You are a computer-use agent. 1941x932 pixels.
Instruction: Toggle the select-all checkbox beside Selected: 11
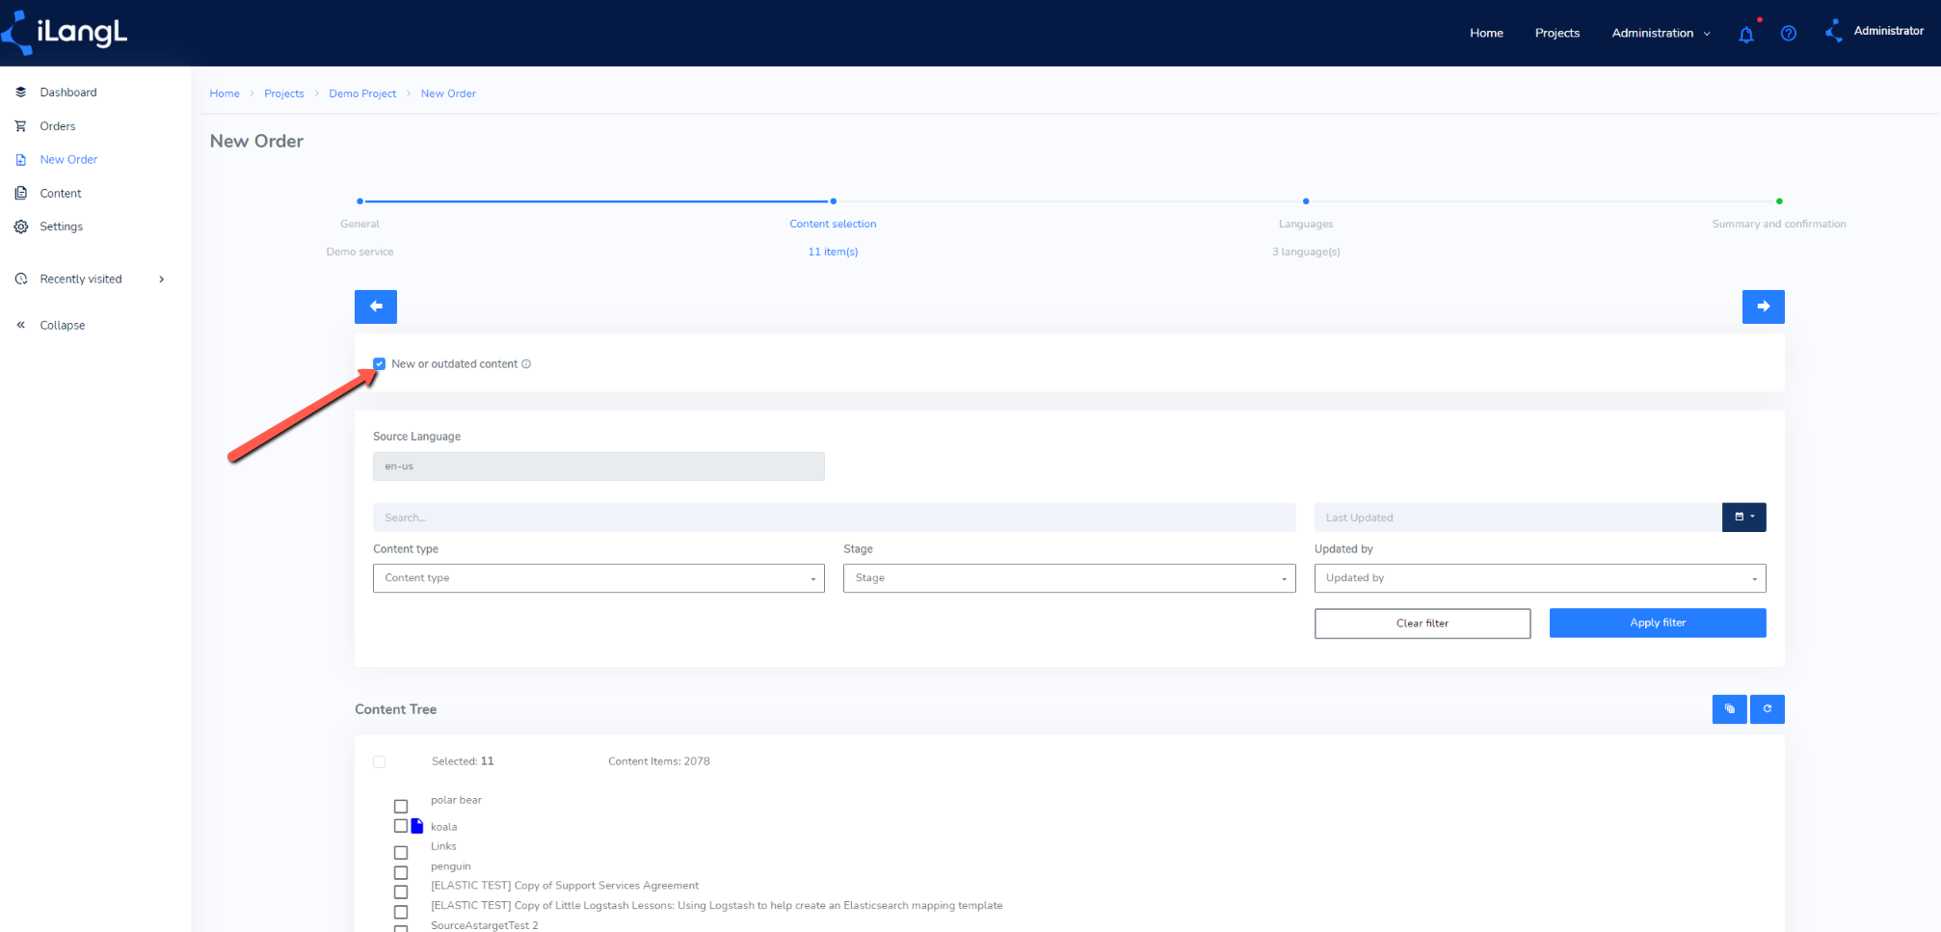click(380, 761)
